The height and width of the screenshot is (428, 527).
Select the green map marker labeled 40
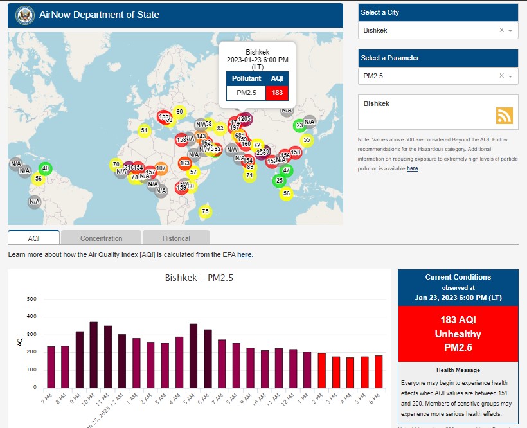(x=45, y=168)
